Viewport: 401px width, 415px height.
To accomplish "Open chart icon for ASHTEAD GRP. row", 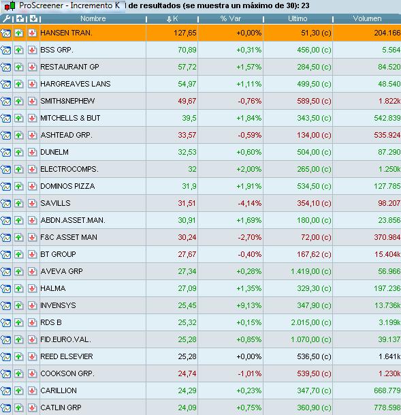I will [x=6, y=135].
